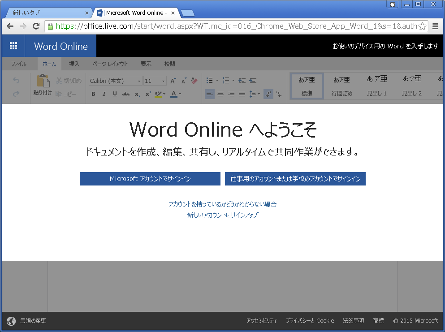Toggle strikethrough formatting
Screen dimensions: 445x332
pyautogui.click(x=126, y=94)
